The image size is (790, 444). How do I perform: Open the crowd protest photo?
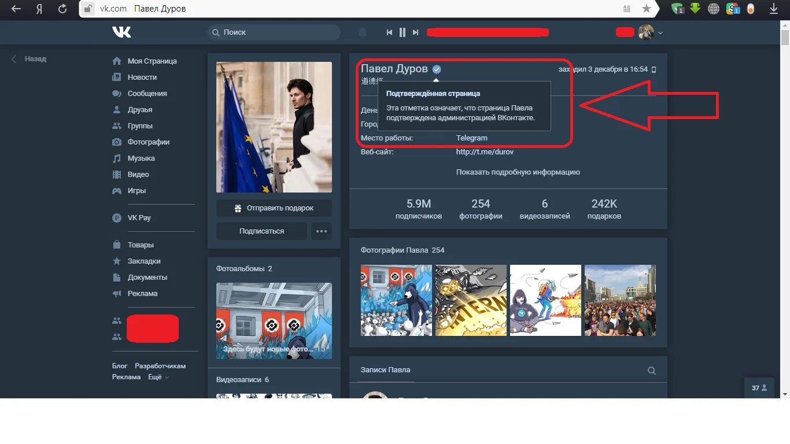tap(620, 301)
